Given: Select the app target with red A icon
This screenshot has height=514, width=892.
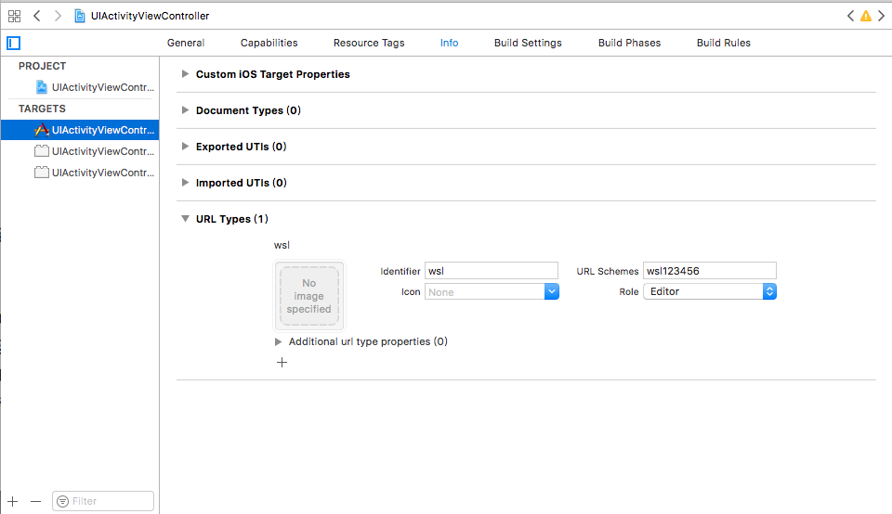Looking at the screenshot, I should (42, 130).
